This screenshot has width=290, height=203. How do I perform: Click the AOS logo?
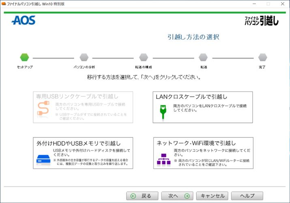[x=24, y=20]
